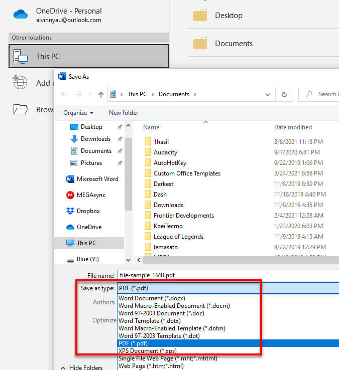Select the League of Legends folder
This screenshot has width=339, height=370.
pos(174,237)
